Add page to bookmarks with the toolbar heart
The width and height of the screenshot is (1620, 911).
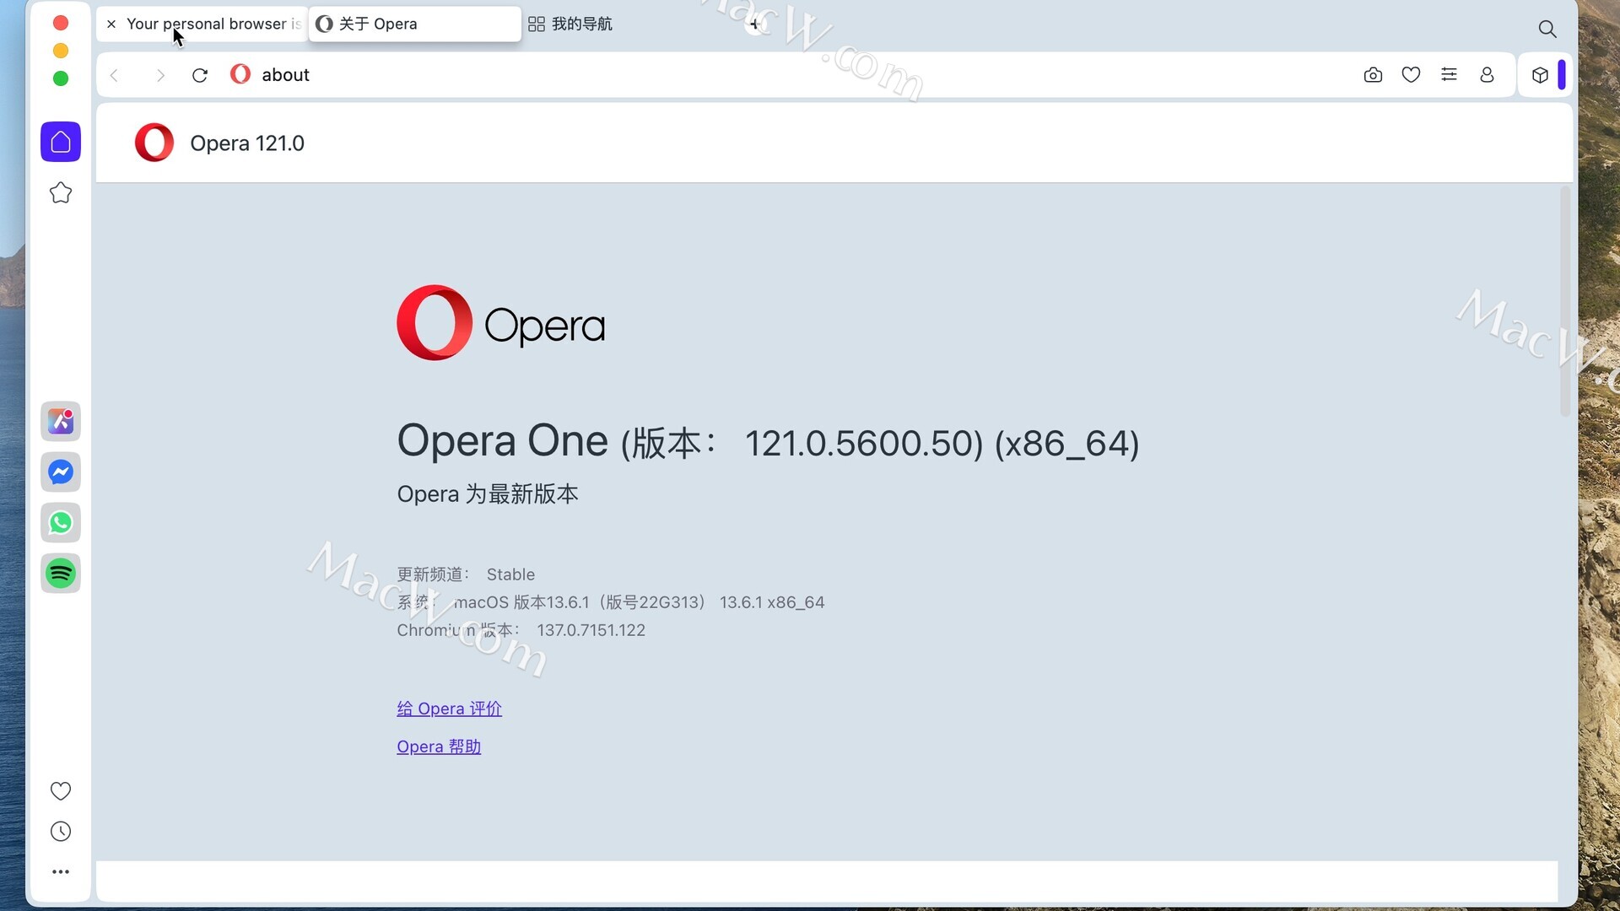(x=1411, y=75)
